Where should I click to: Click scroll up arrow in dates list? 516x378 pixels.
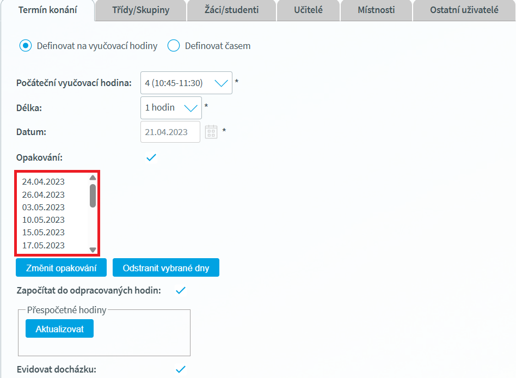click(x=93, y=178)
